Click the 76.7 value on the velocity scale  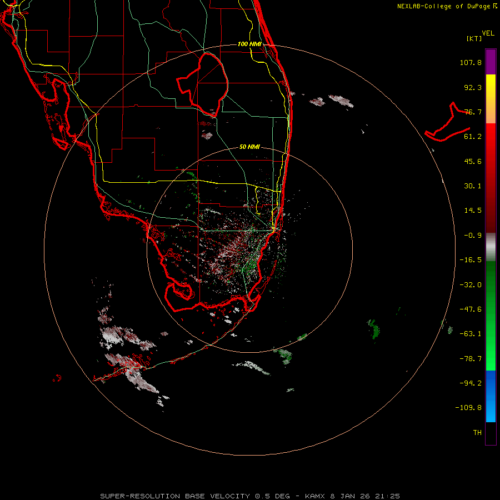click(x=473, y=112)
